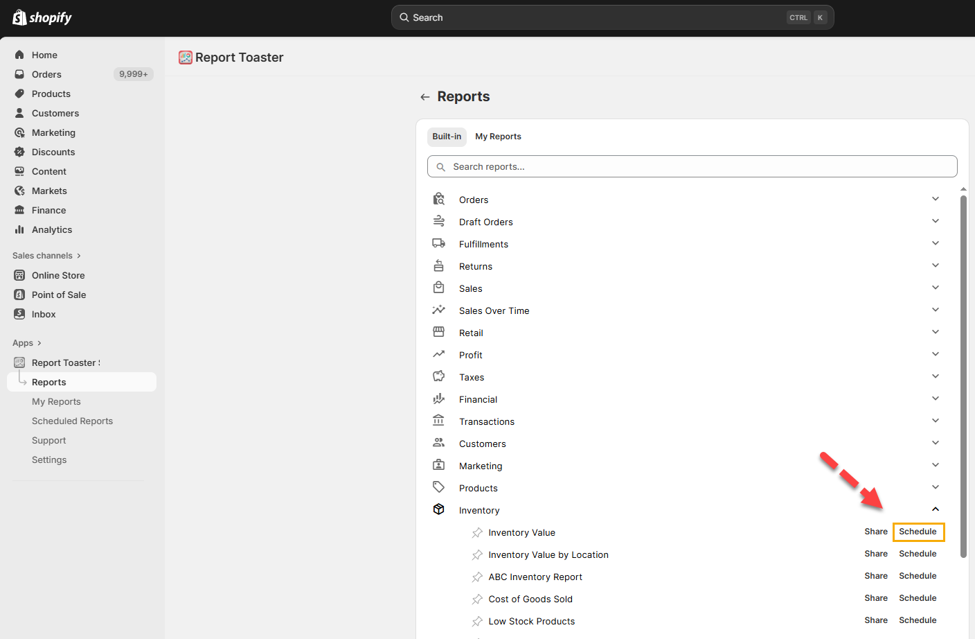Screen dimensions: 975x639
Task: Pin the Inventory Value report
Action: click(477, 533)
